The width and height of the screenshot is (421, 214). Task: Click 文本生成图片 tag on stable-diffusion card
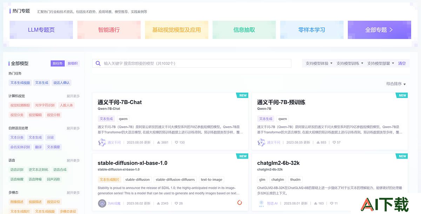(x=109, y=180)
